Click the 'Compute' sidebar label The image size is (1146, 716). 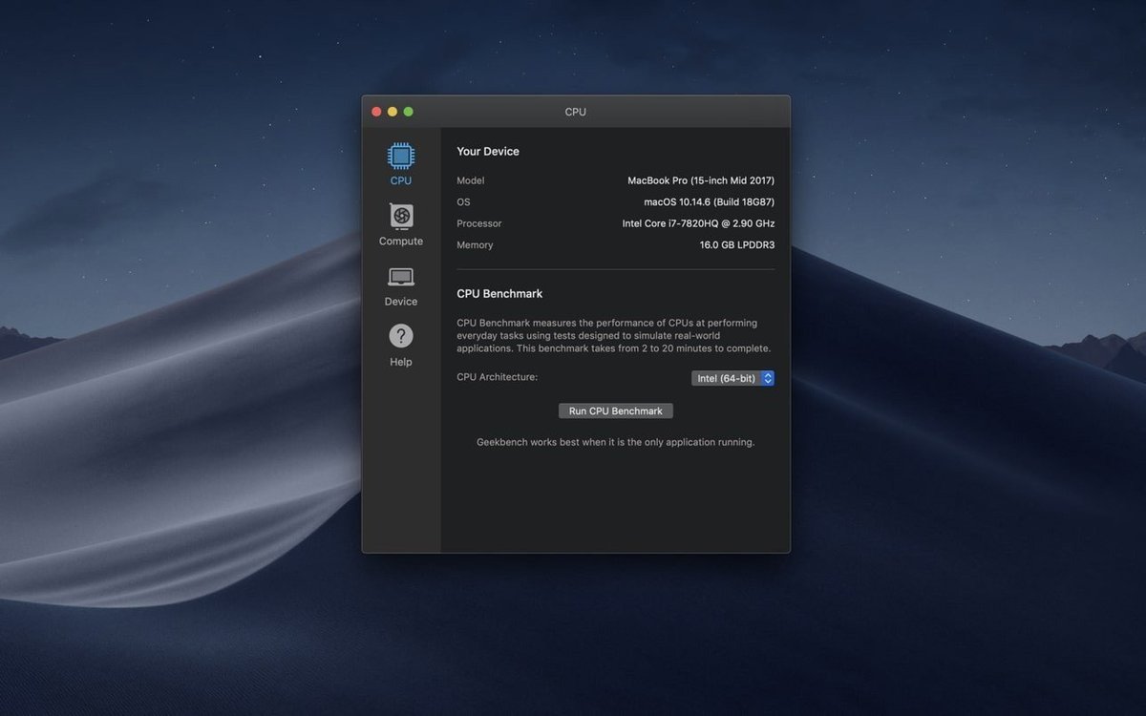coord(401,242)
